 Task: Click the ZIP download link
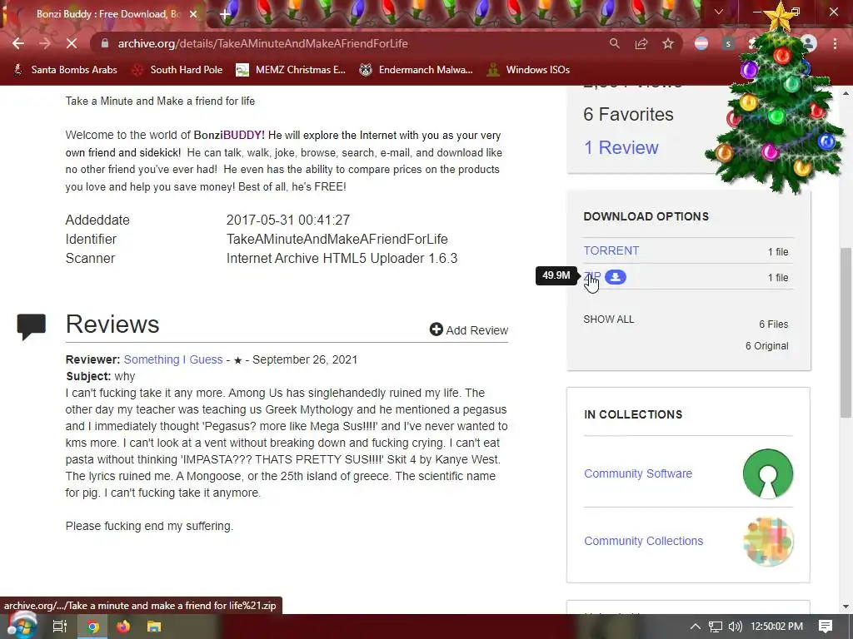[x=592, y=276]
